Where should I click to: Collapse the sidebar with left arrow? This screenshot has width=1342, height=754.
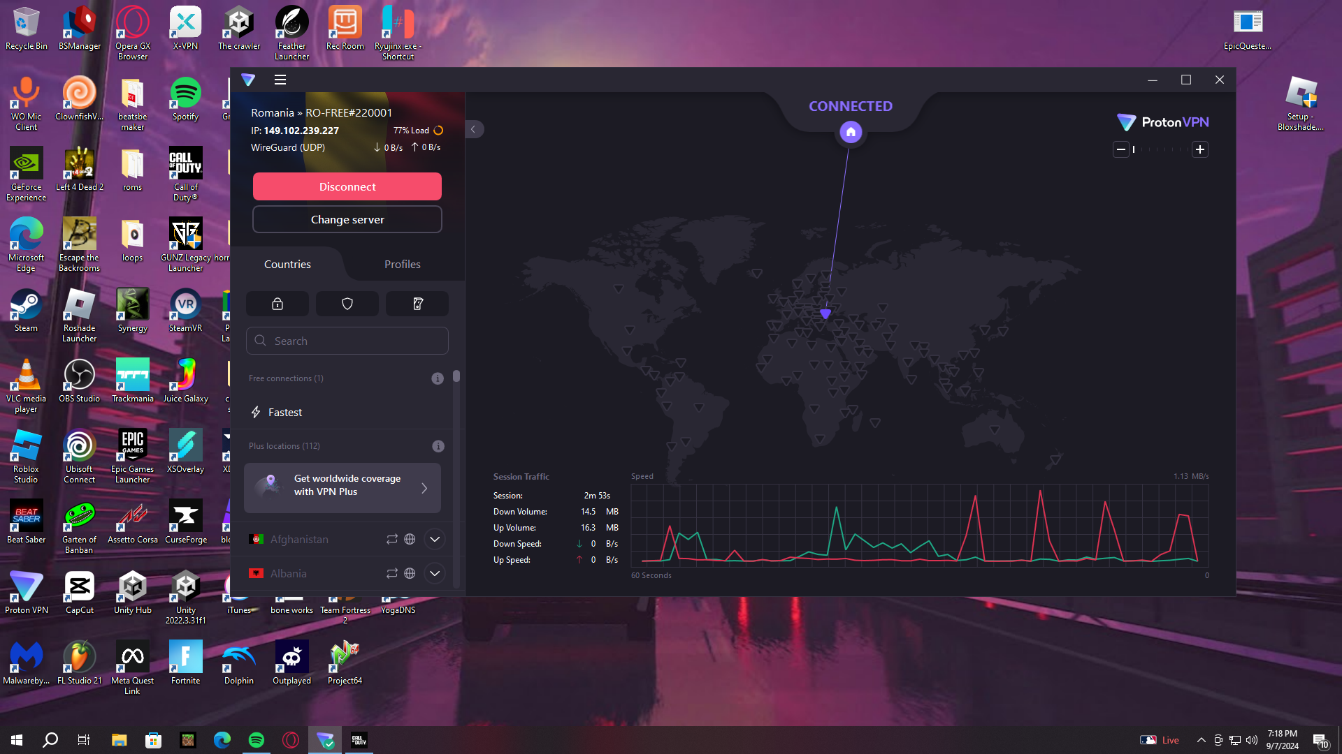[x=473, y=129]
